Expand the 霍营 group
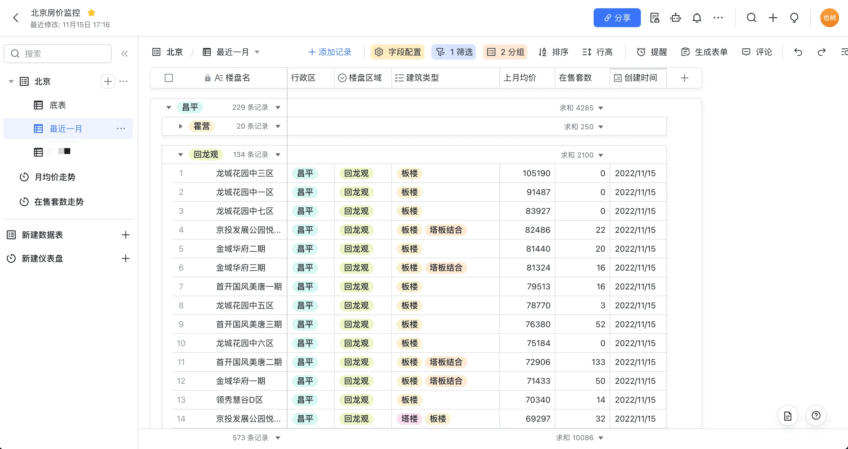 point(180,126)
